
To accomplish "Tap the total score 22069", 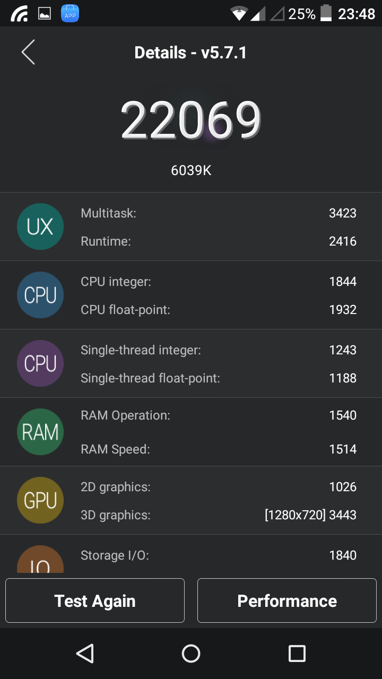I will click(x=191, y=120).
